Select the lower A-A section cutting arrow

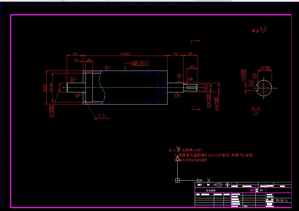(x=196, y=108)
